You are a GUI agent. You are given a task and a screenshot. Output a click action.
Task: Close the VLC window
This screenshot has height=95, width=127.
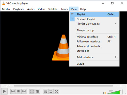(x=122, y=3)
